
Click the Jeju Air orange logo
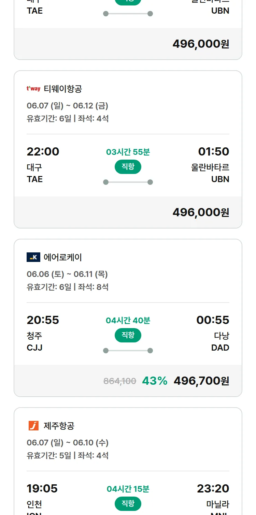(x=33, y=426)
